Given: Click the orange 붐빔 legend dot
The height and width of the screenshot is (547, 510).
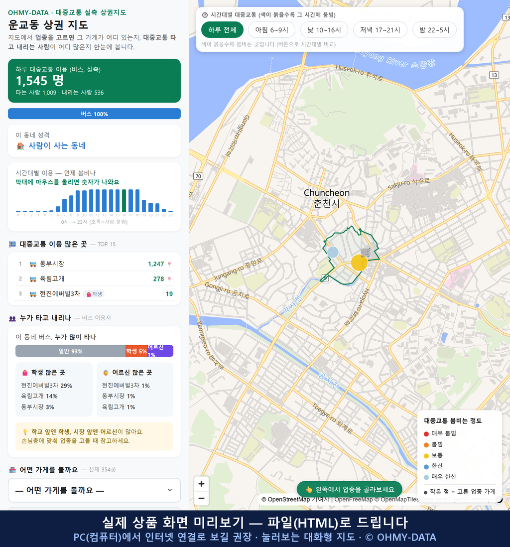Looking at the screenshot, I should tap(426, 445).
